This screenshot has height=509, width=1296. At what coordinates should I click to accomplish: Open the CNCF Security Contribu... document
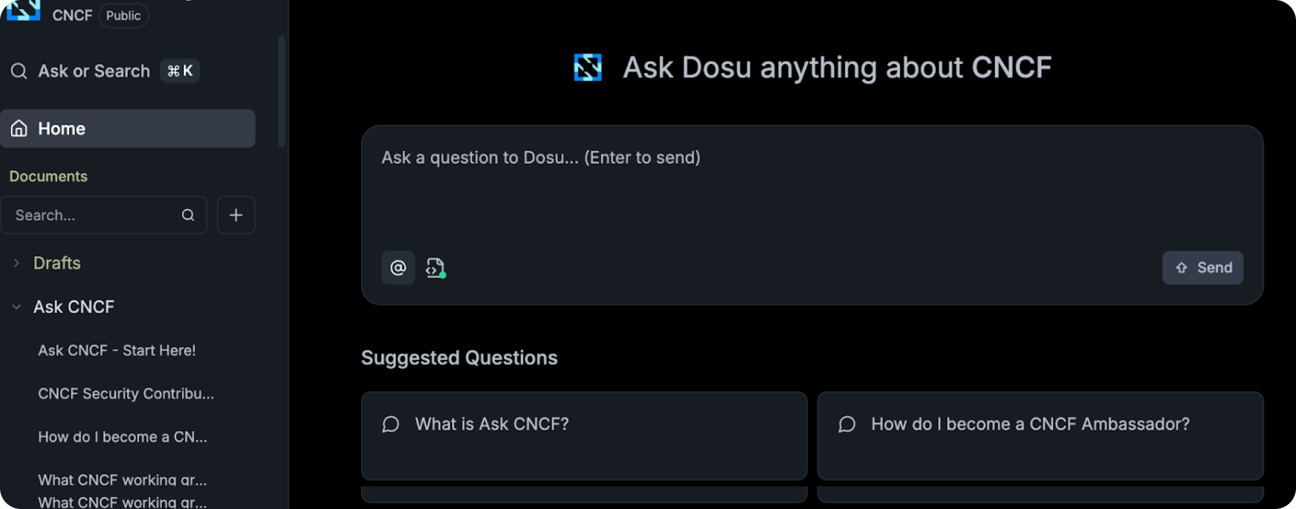pyautogui.click(x=126, y=393)
